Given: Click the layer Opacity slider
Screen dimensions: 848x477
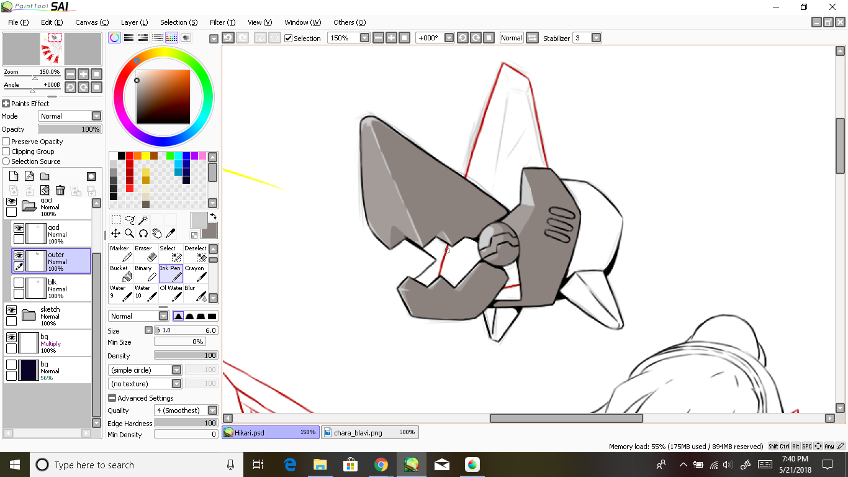Looking at the screenshot, I should [70, 129].
